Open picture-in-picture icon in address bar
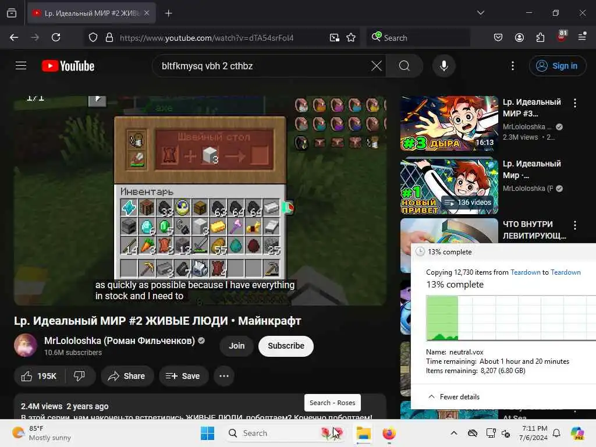Screen dimensions: 596x447 click(x=335, y=37)
